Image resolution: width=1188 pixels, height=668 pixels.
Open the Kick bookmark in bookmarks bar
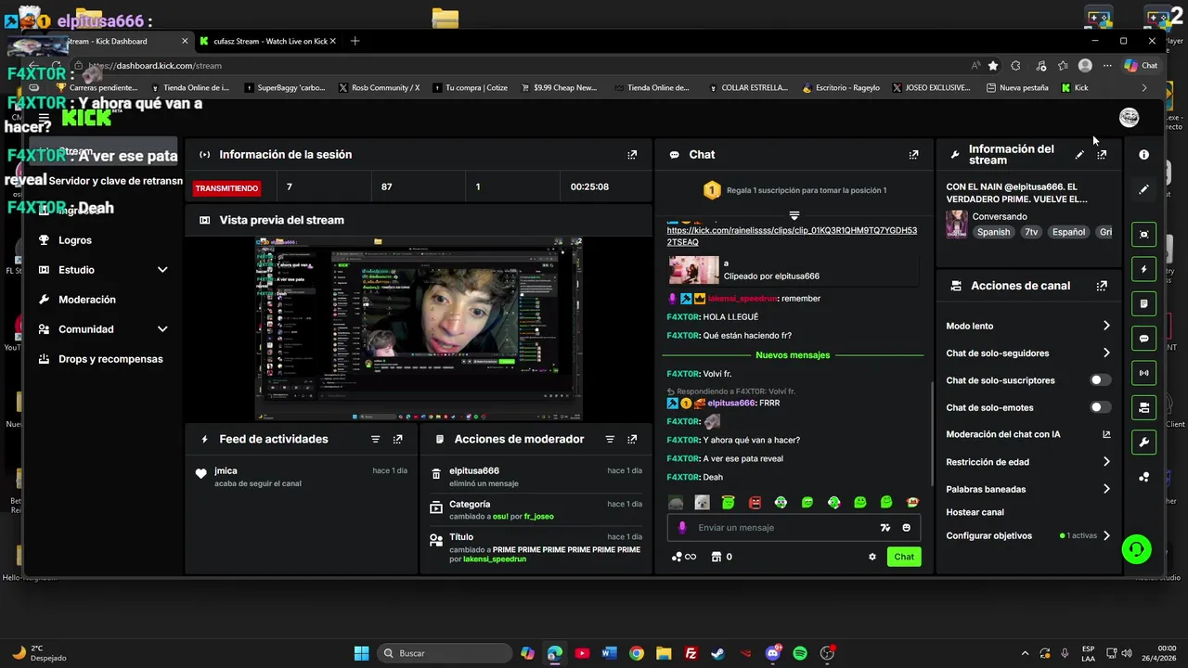click(1075, 88)
